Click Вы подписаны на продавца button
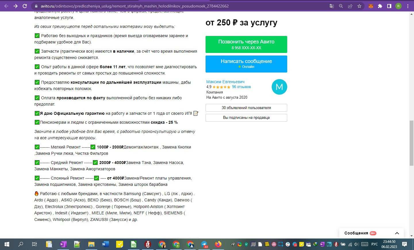 tap(246, 118)
